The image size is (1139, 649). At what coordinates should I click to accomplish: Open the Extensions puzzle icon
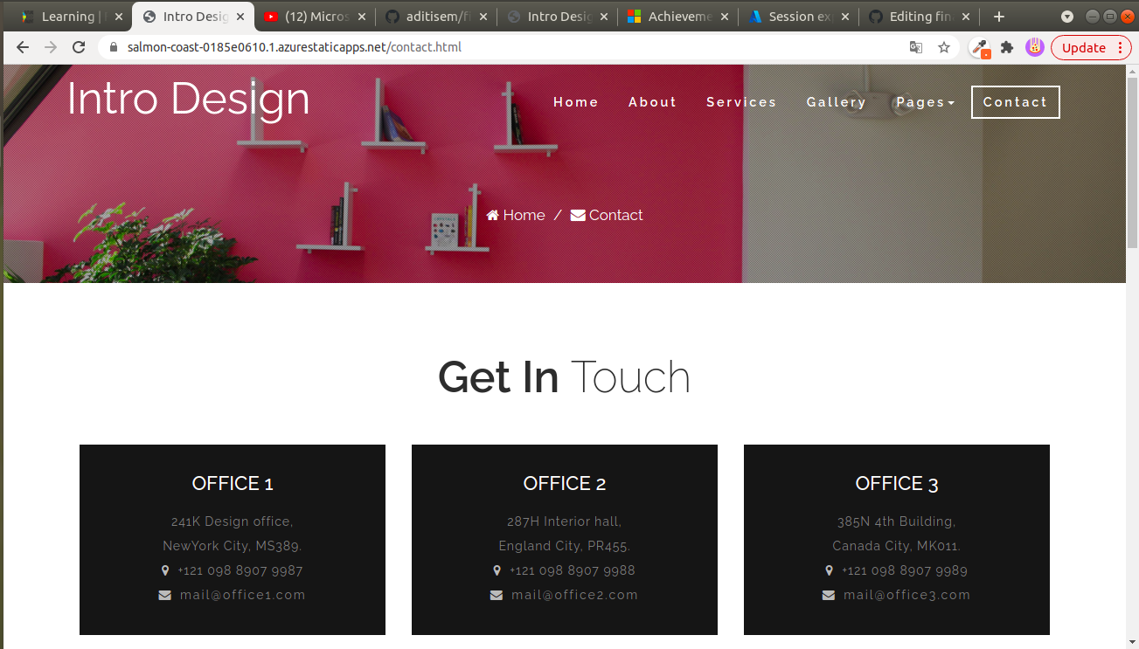1007,47
